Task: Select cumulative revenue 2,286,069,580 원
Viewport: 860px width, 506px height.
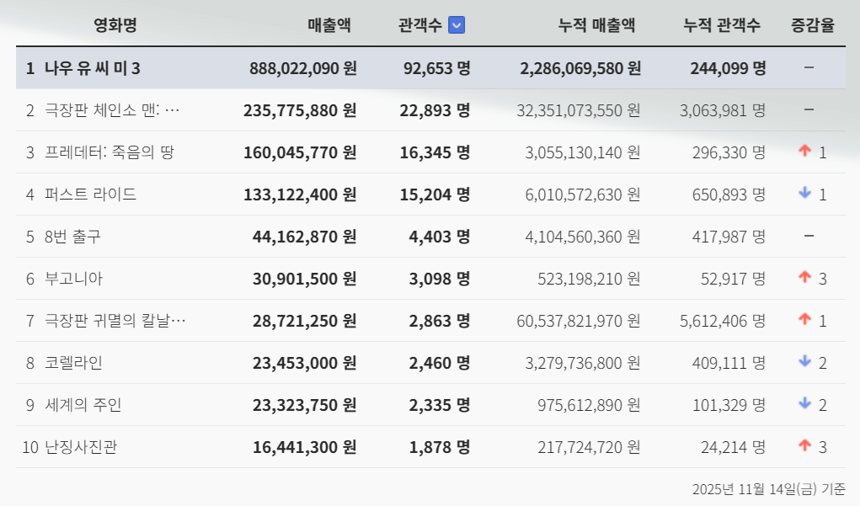Action: (x=580, y=68)
